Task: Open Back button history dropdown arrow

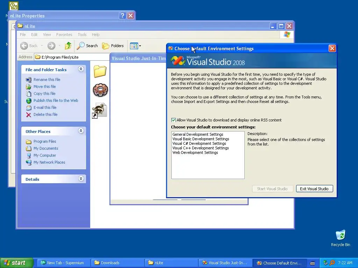Action: 42,46
